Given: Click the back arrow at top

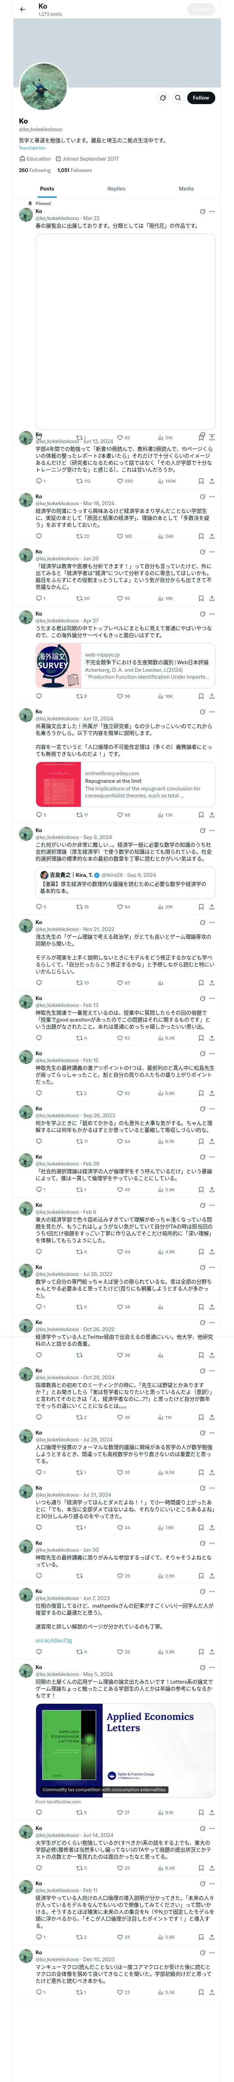Looking at the screenshot, I should 23,10.
